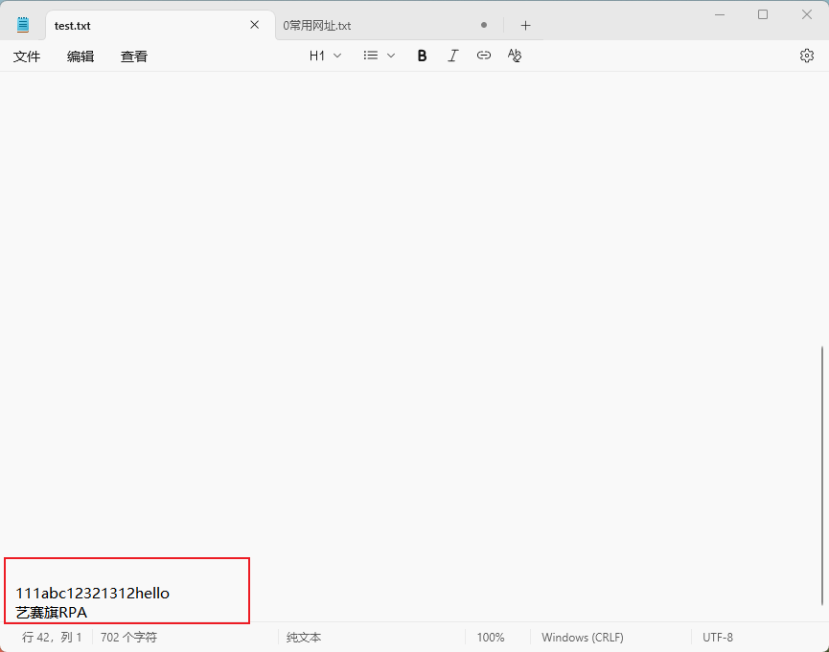Viewport: 829px width, 652px height.
Task: Click the 纯文本 format indicator
Action: click(x=304, y=637)
